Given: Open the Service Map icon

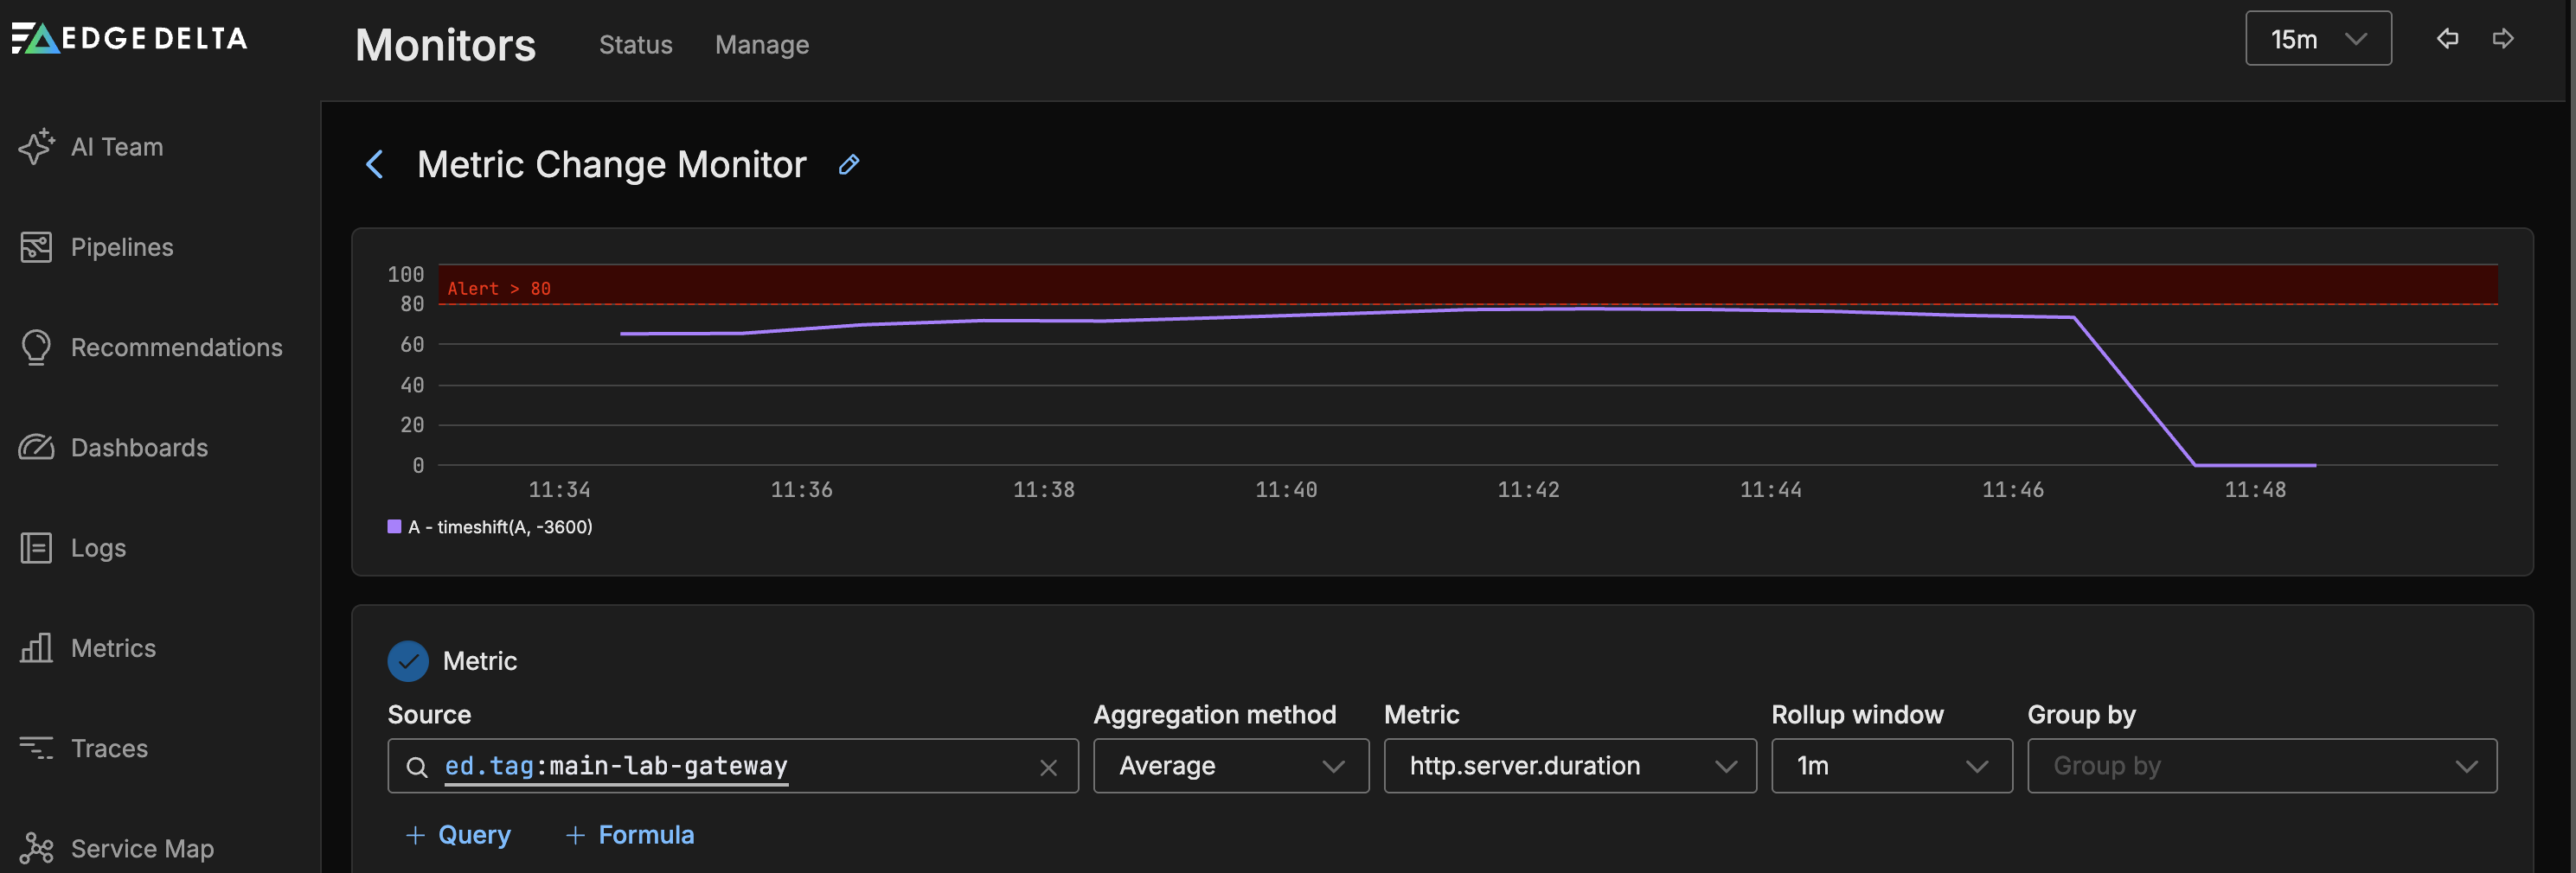Looking at the screenshot, I should tap(36, 848).
